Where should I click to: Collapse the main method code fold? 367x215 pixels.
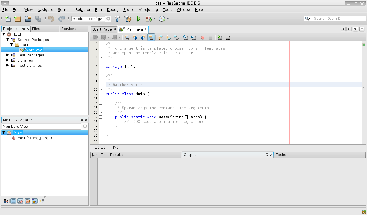(101, 117)
